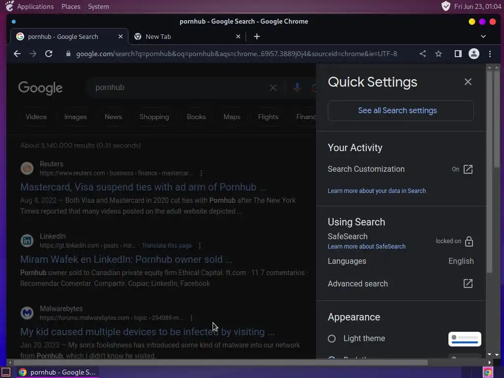Click the shield icon in top panel

[445, 6]
